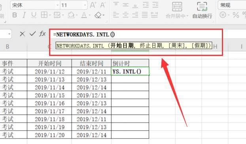Viewport: 246px width, 144px height.
Task: Click the eraser clear icon
Action: (98, 15)
